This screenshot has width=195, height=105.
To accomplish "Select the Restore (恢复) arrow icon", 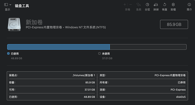I will point(164,5).
